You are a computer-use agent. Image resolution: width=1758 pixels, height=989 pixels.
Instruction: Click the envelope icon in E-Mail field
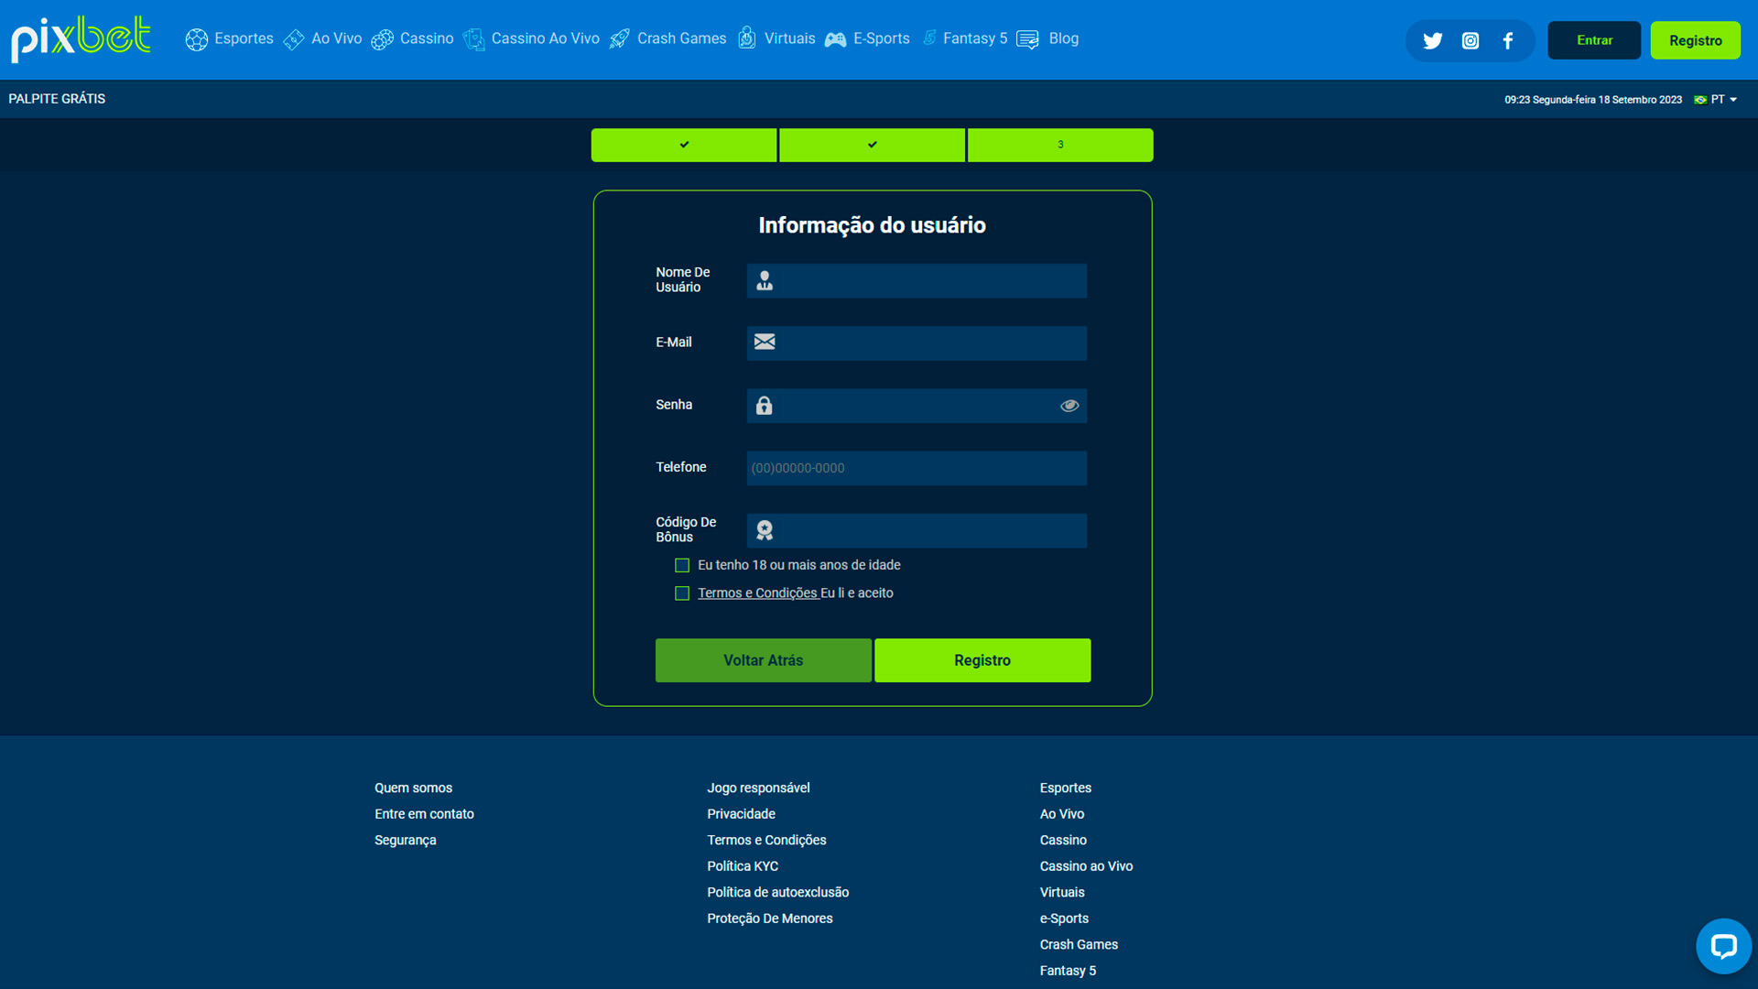tap(765, 342)
